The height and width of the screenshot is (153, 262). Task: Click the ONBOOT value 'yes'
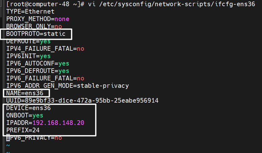pos(38,115)
